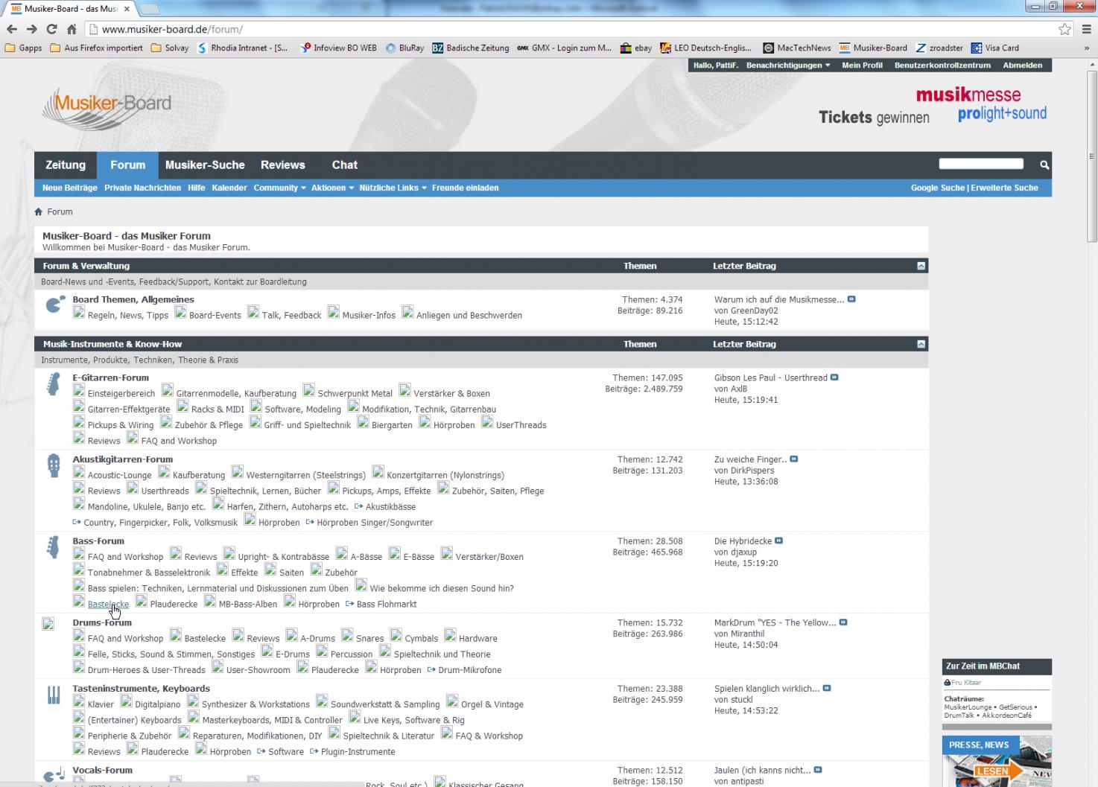Jump to last post icon after 'Spielen klanglich wirklich'
Image resolution: width=1098 pixels, height=787 pixels.
coord(827,688)
